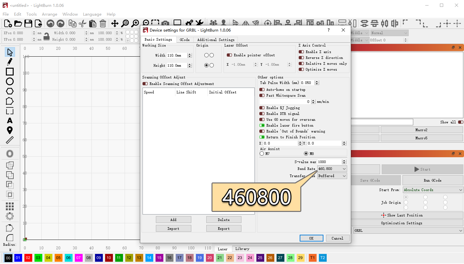Screen dimensions: 464x264
Task: Click the Zoom In magnifier icon
Action: coord(135,23)
